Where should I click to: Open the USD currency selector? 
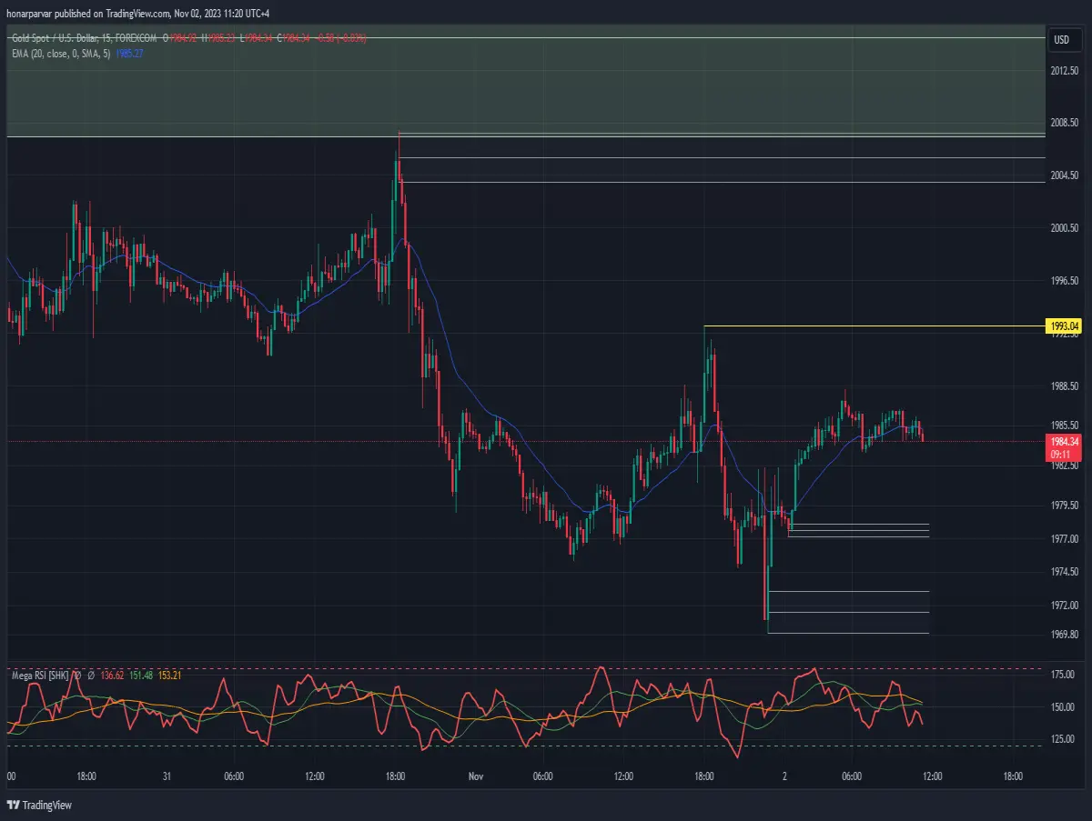pyautogui.click(x=1061, y=39)
